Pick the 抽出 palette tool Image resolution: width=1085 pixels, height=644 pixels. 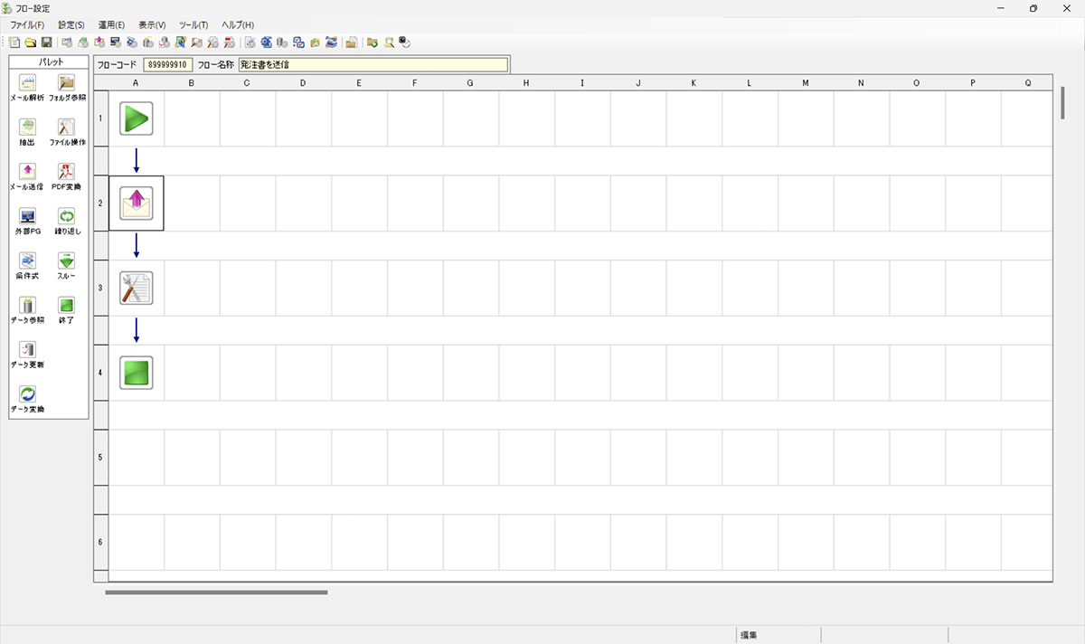(x=27, y=128)
